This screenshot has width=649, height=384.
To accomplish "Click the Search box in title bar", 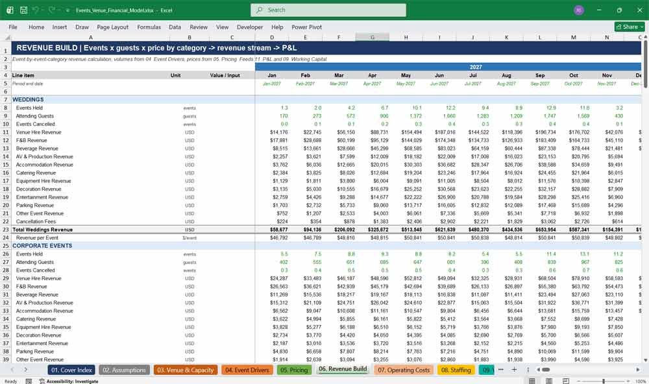I will (328, 10).
